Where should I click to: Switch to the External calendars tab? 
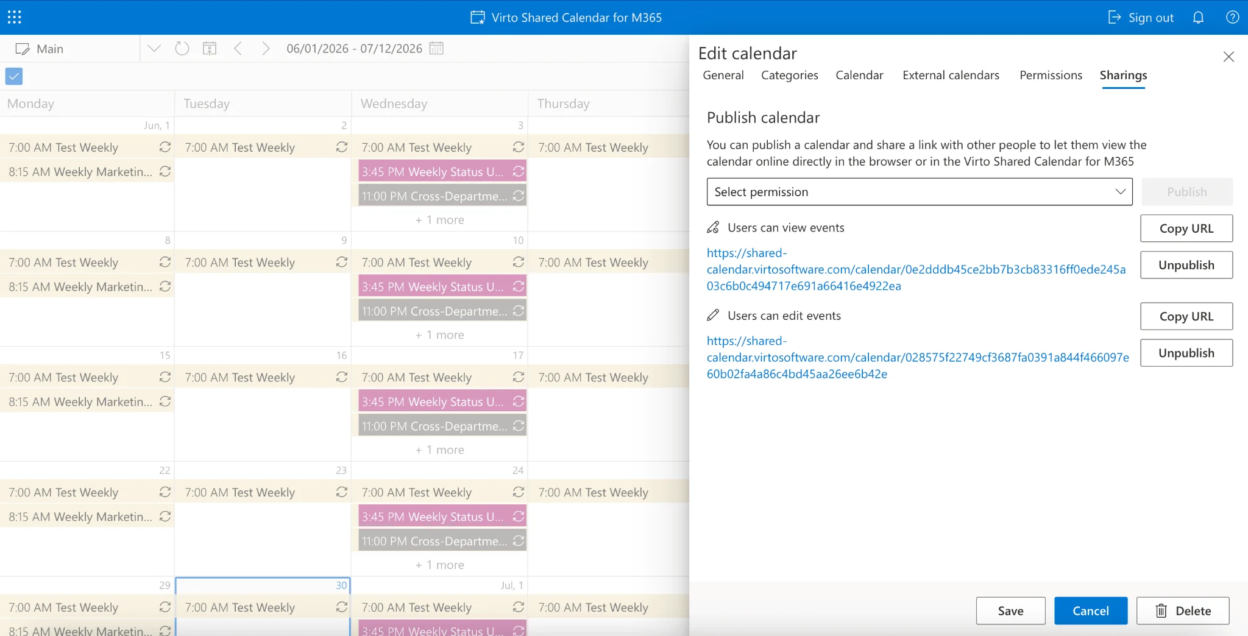(951, 75)
